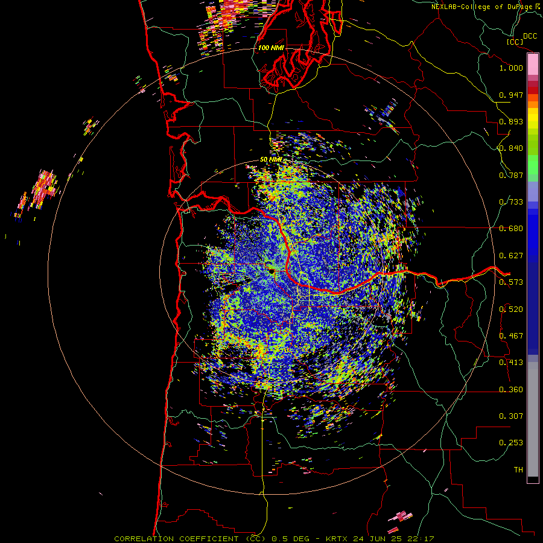Click the 0.627 legend value
Screen dimensions: 543x543
point(511,256)
